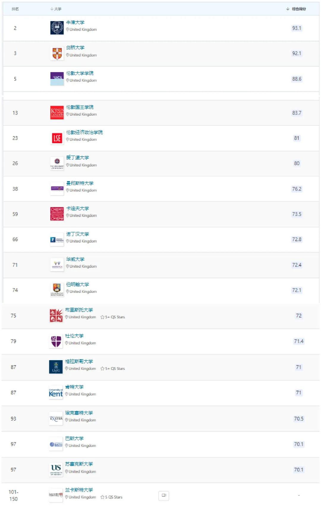Open the 牛津大学 university link

pyautogui.click(x=75, y=22)
